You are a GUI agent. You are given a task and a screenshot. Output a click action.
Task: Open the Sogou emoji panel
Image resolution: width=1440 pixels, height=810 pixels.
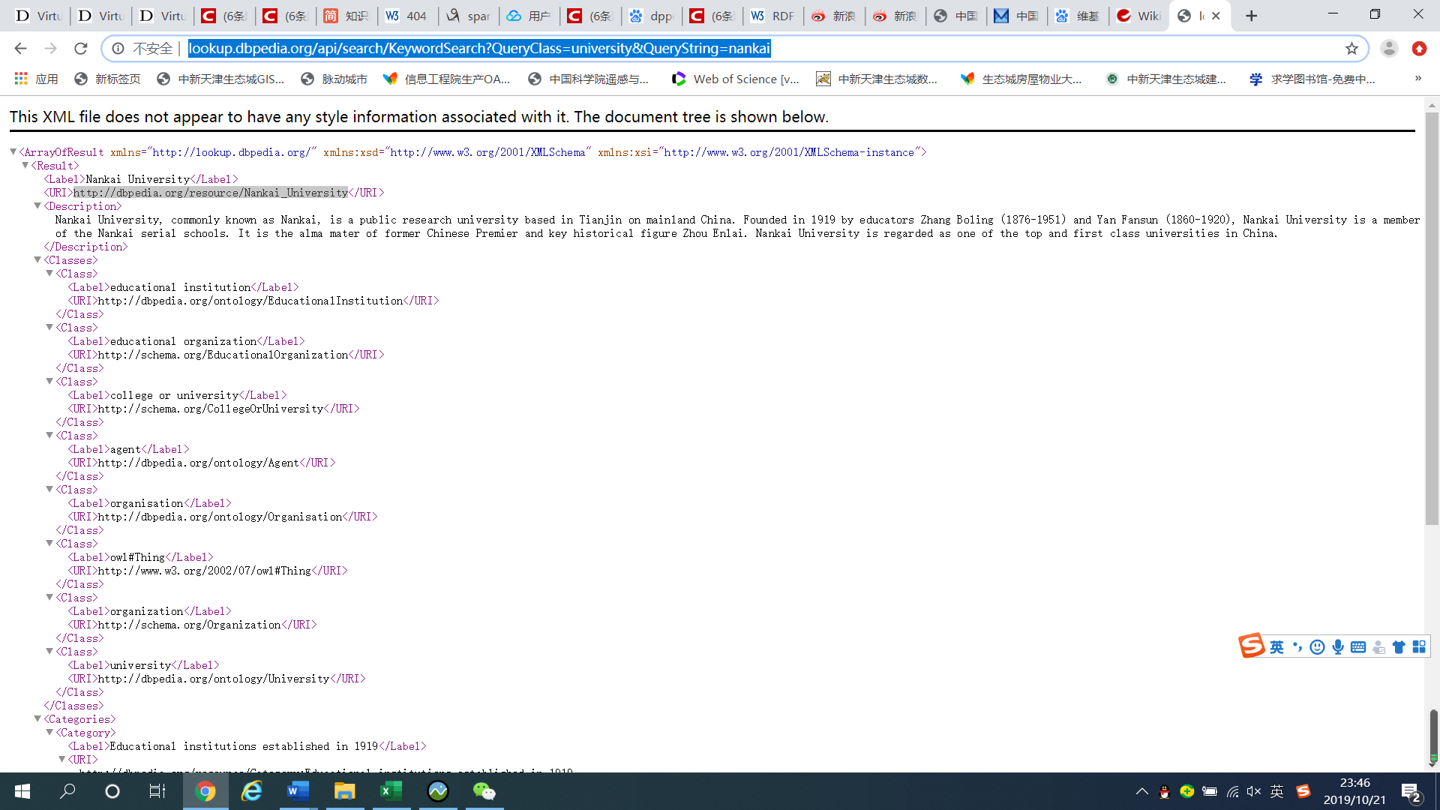1318,646
